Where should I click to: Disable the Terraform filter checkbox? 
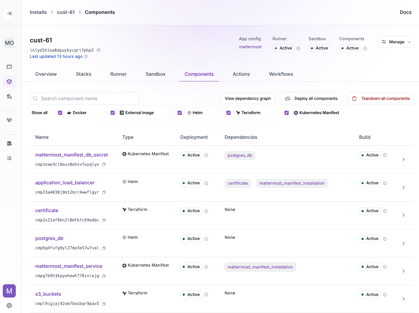[228, 113]
